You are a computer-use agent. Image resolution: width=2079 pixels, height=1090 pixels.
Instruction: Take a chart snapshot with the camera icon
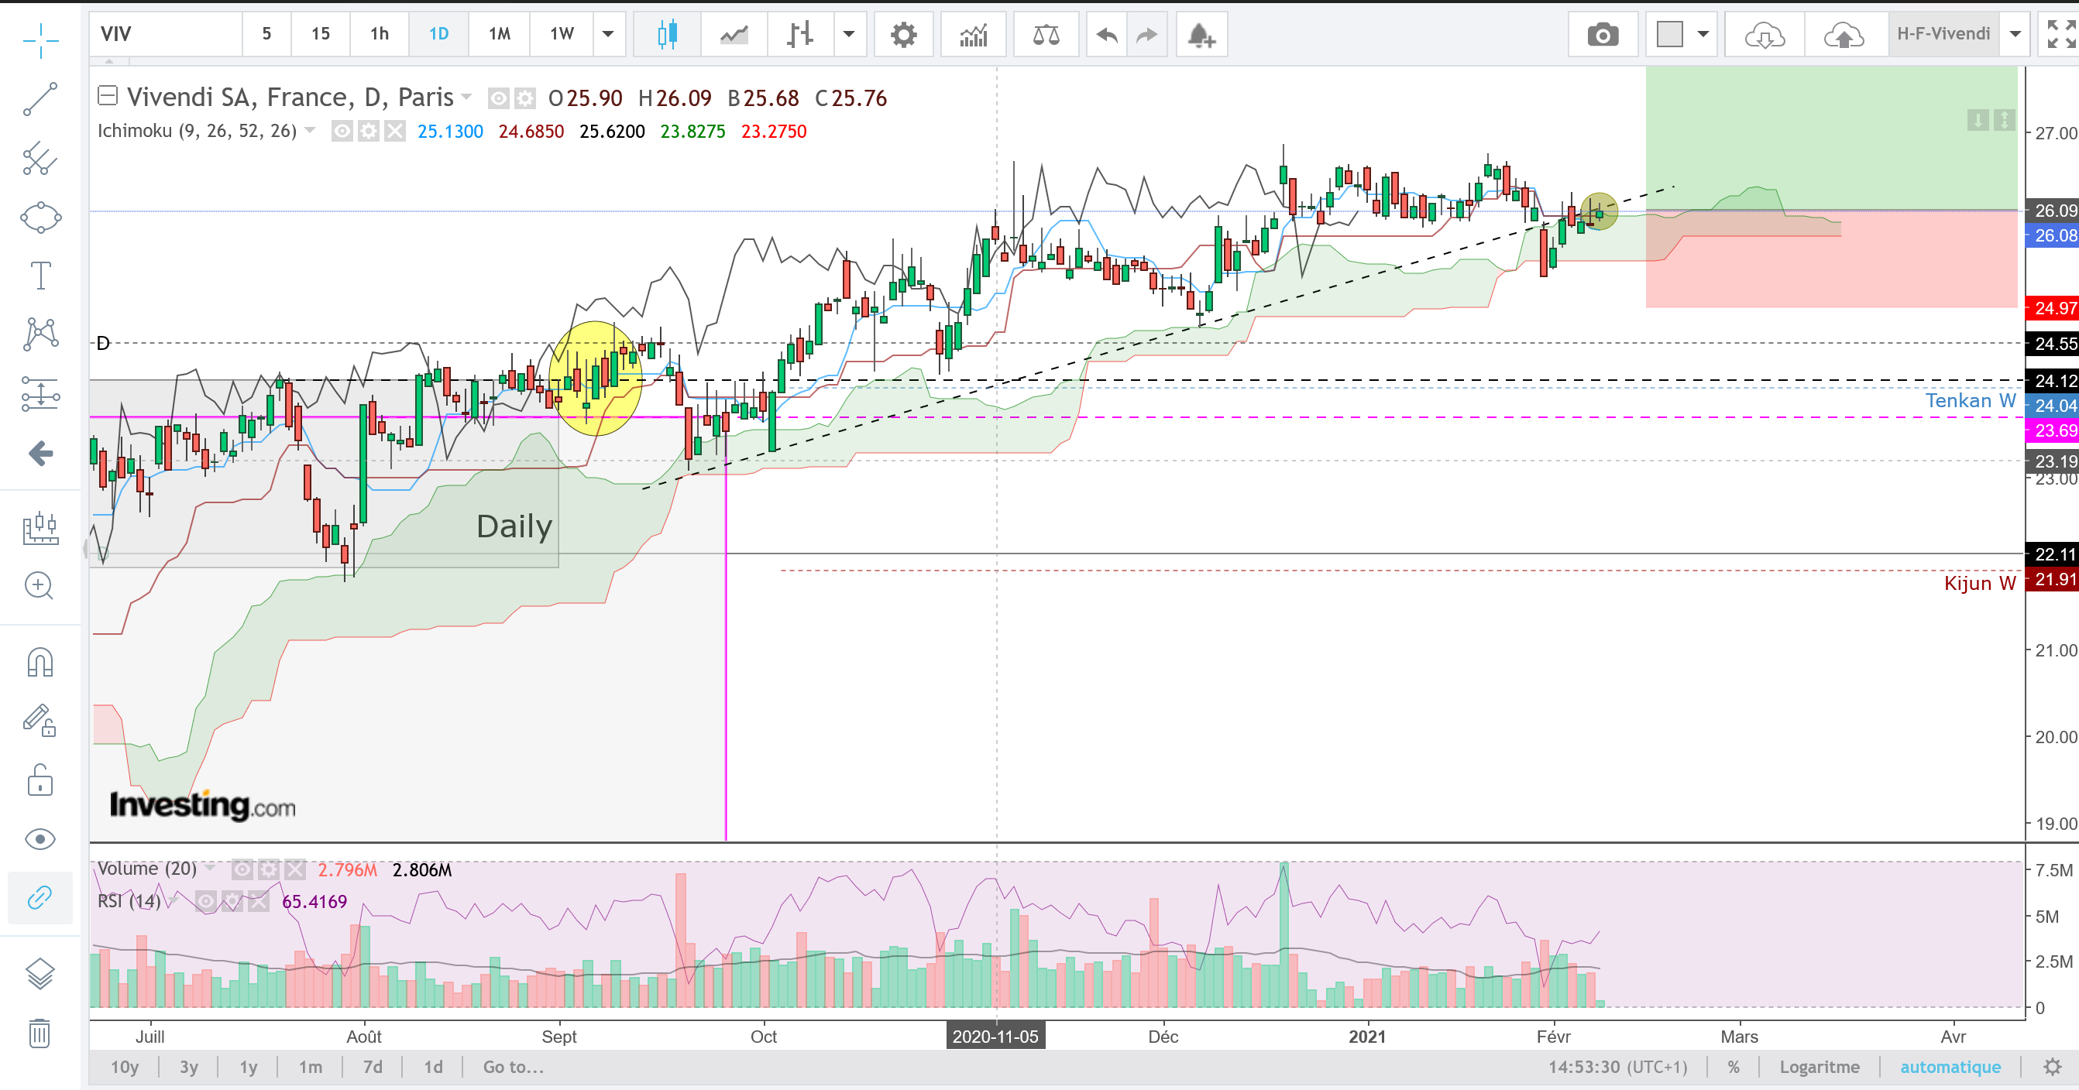point(1602,35)
